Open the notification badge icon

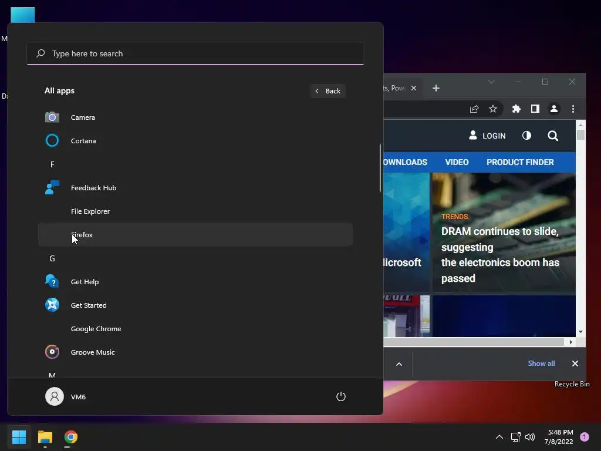585,437
